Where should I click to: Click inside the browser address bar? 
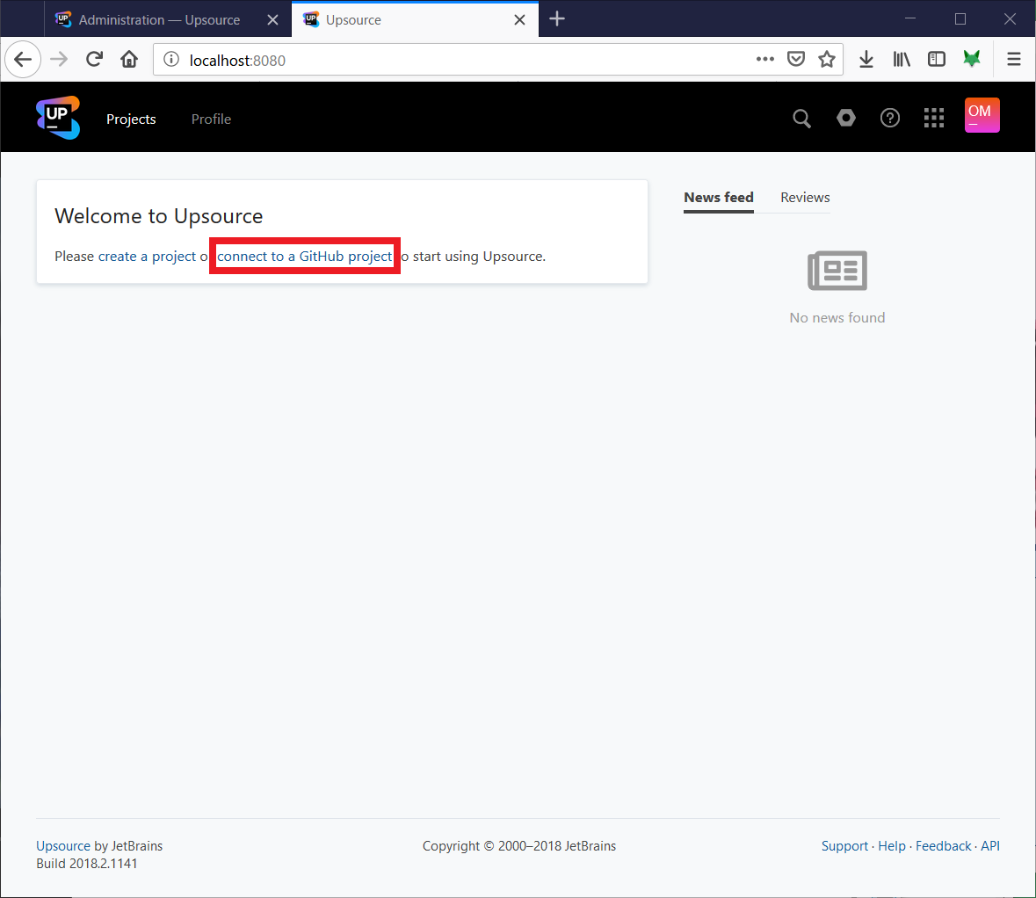[439, 60]
